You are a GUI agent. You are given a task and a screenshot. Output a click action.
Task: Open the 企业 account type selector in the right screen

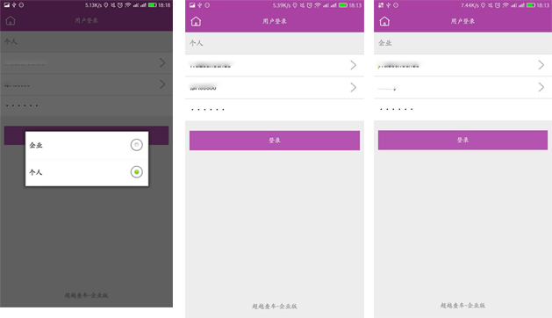(463, 43)
